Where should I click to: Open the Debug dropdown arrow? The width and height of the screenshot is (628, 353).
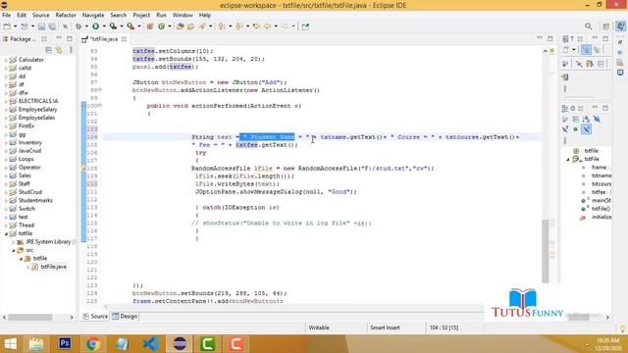coord(86,26)
